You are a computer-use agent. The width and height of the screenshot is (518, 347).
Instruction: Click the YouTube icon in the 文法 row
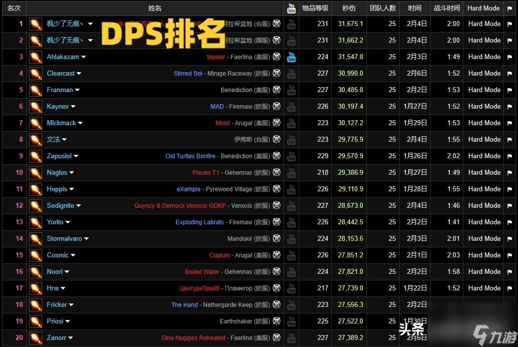(291, 139)
